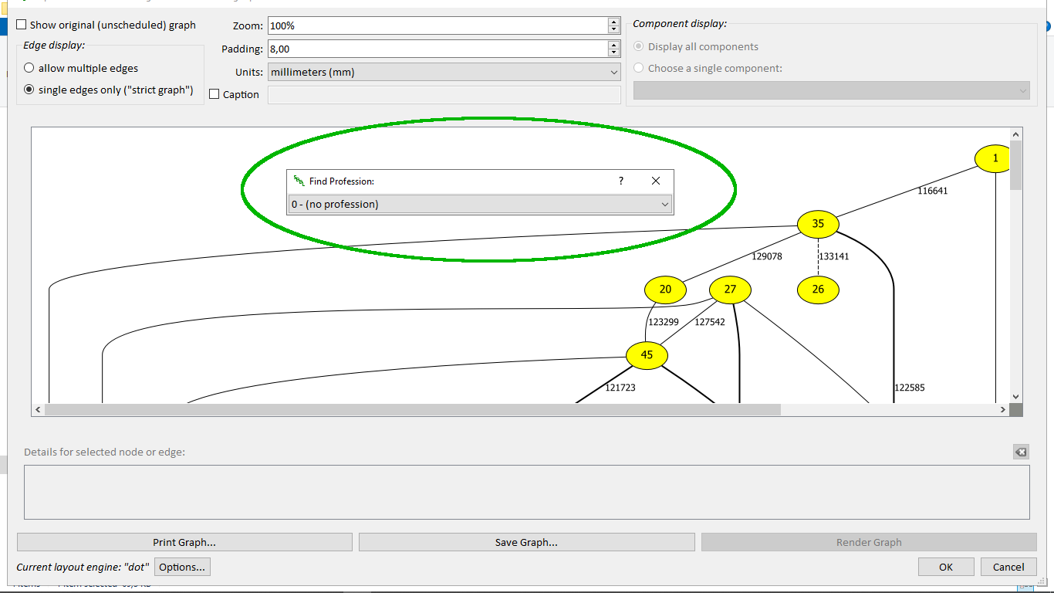Open layout engine Options
Image resolution: width=1054 pixels, height=593 pixels.
[182, 566]
